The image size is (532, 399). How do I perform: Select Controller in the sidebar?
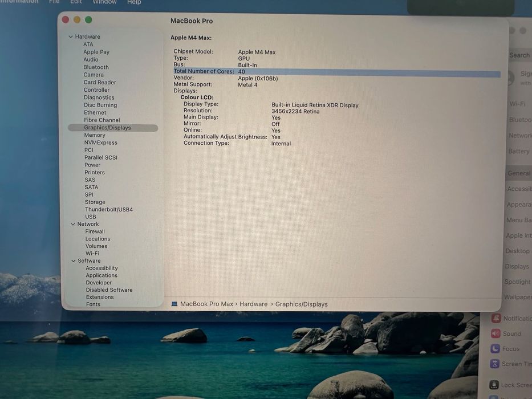pyautogui.click(x=97, y=90)
